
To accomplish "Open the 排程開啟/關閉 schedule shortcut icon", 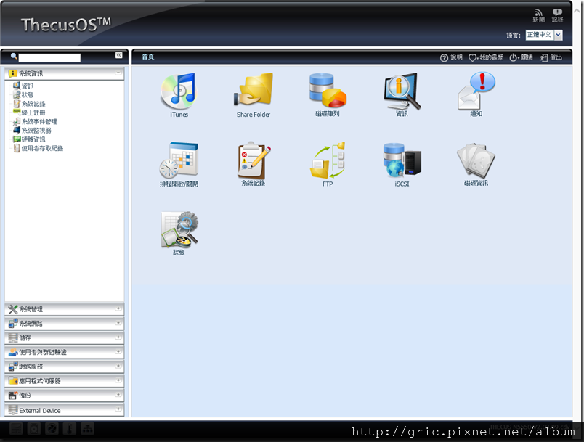I will 179,160.
